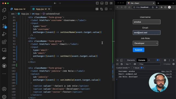Show more DevTools tabs
The width and height of the screenshot is (176, 99).
pos(149,60)
